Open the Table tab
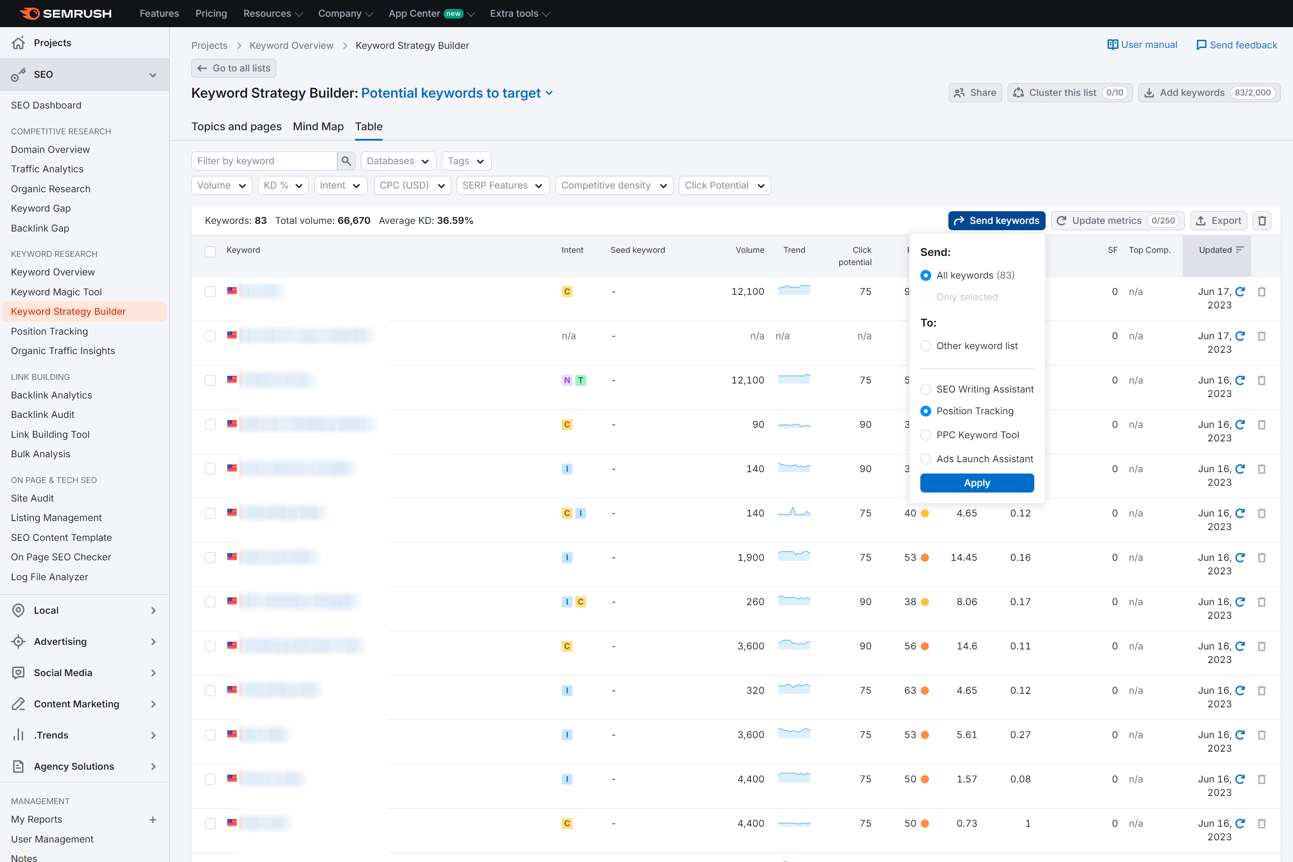This screenshot has width=1293, height=862. coord(369,127)
